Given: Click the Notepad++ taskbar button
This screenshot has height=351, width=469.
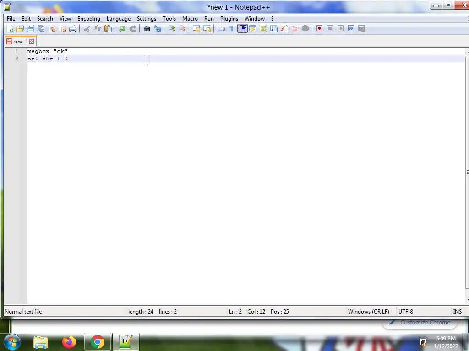Looking at the screenshot, I should tap(126, 342).
